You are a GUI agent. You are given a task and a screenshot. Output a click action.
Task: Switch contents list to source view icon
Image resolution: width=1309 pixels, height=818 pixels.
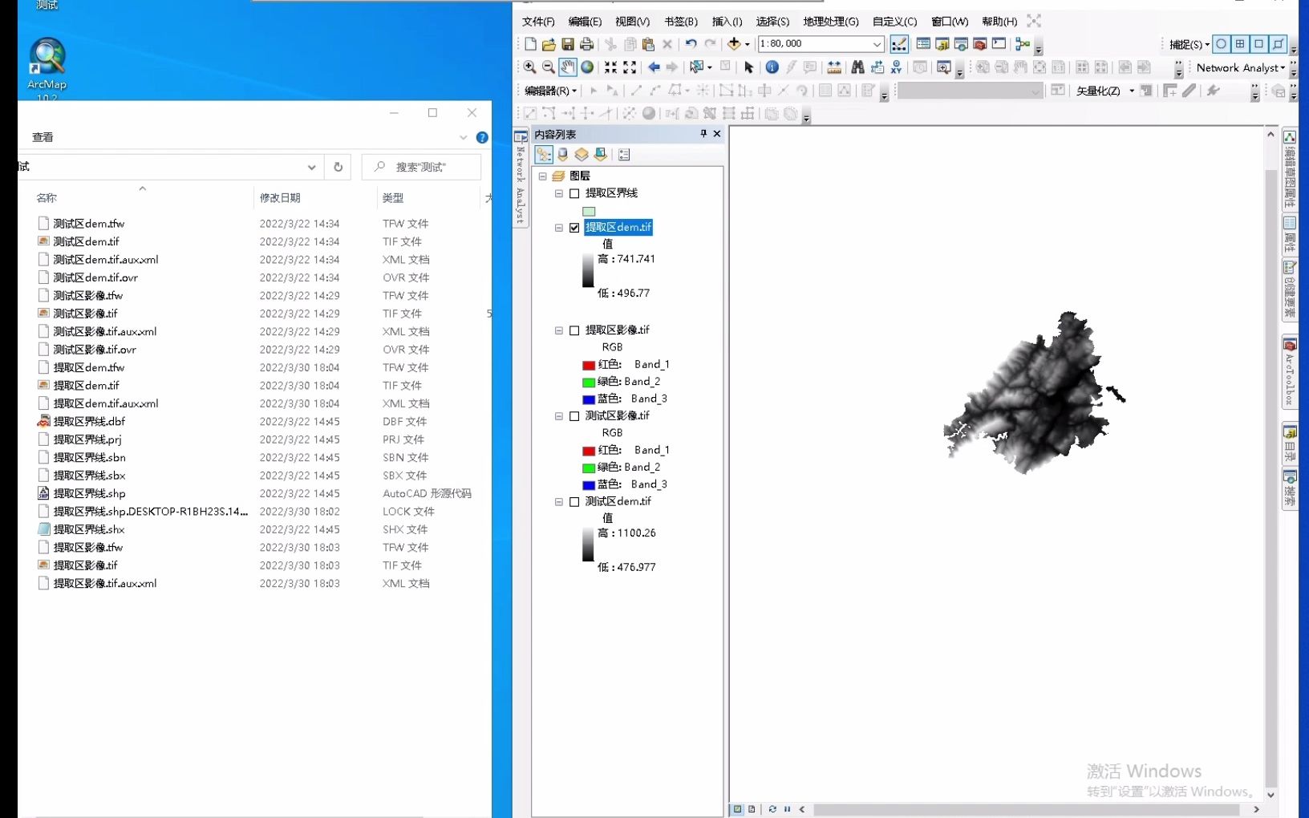coord(562,154)
